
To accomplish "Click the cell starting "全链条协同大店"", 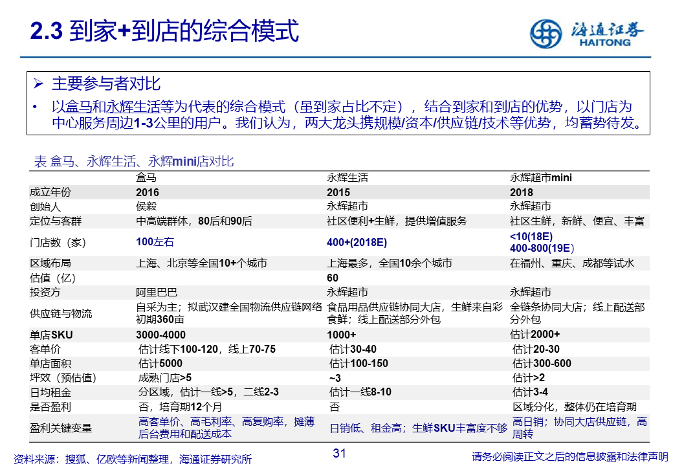I will tap(577, 313).
